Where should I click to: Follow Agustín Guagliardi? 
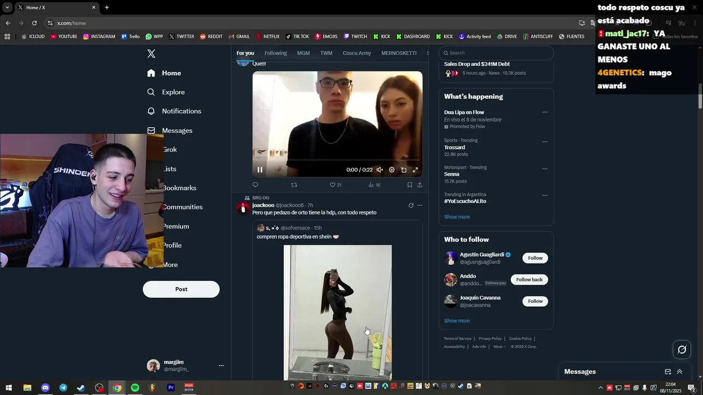(535, 258)
